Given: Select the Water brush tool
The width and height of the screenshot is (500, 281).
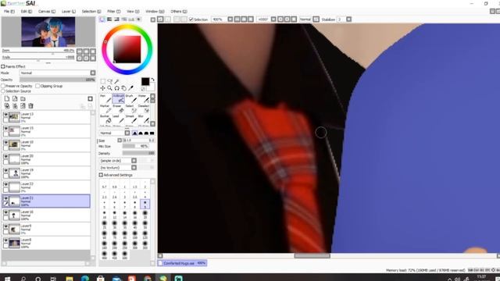Looking at the screenshot, I should point(143,99).
